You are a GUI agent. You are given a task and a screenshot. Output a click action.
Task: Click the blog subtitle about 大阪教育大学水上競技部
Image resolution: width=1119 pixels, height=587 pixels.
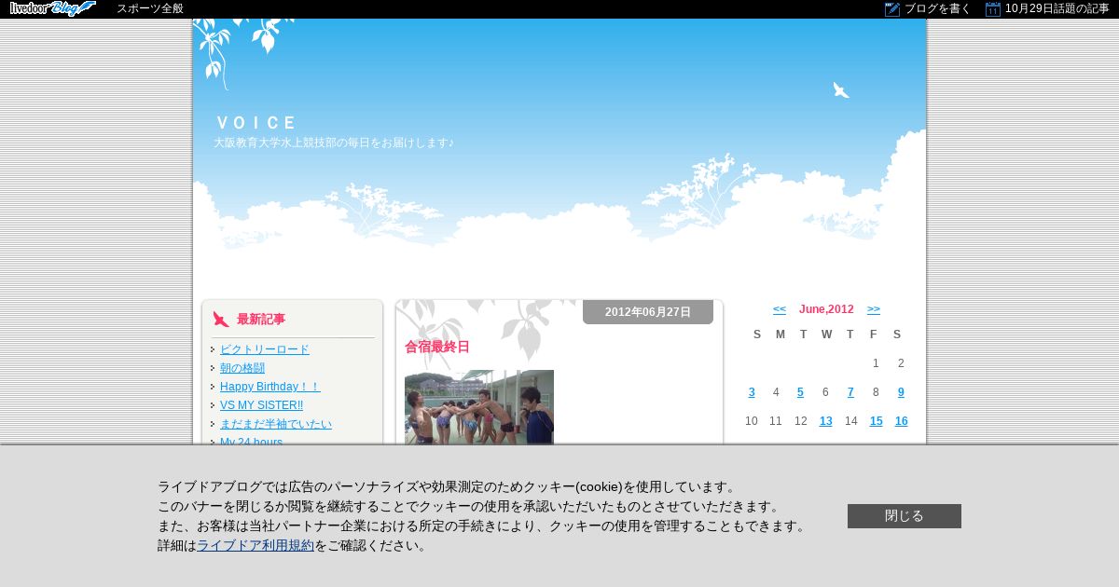[334, 143]
